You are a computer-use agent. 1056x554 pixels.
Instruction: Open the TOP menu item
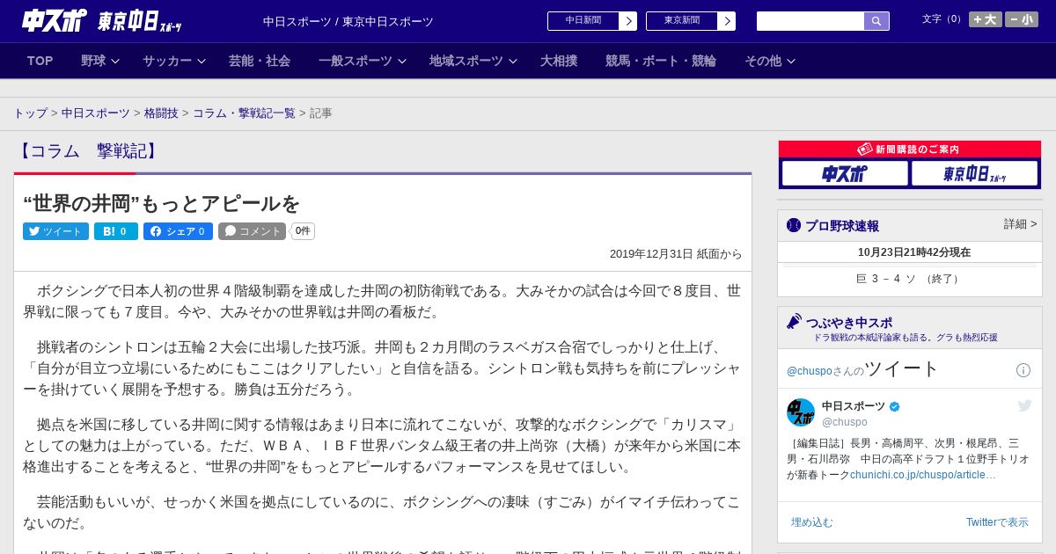click(x=40, y=61)
